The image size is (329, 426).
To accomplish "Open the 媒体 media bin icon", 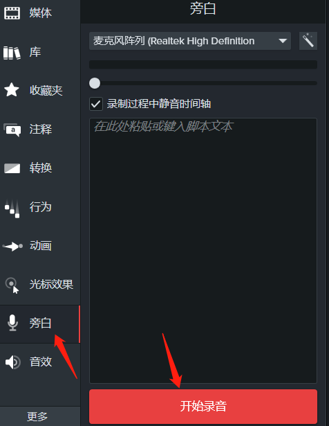I will (x=12, y=12).
